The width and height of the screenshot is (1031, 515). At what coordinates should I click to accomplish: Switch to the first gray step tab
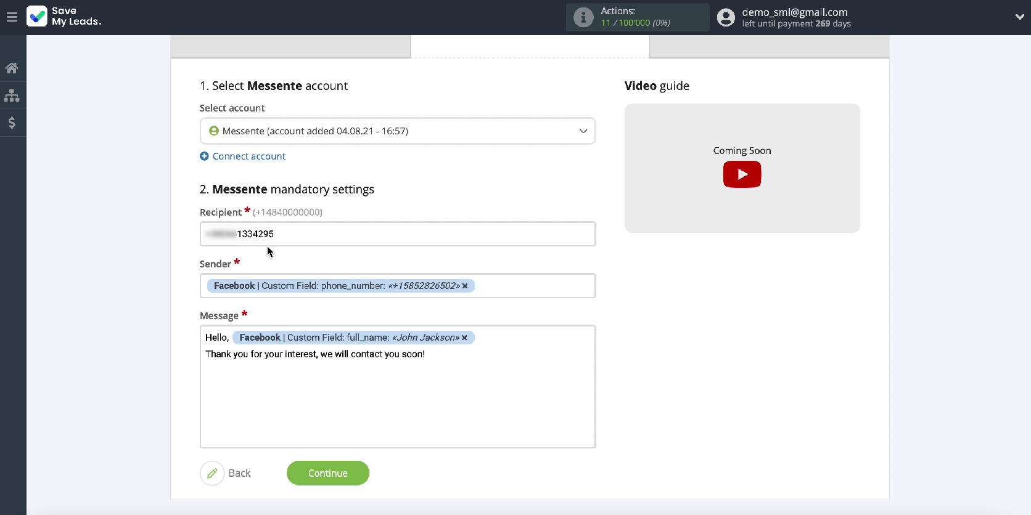click(x=290, y=47)
